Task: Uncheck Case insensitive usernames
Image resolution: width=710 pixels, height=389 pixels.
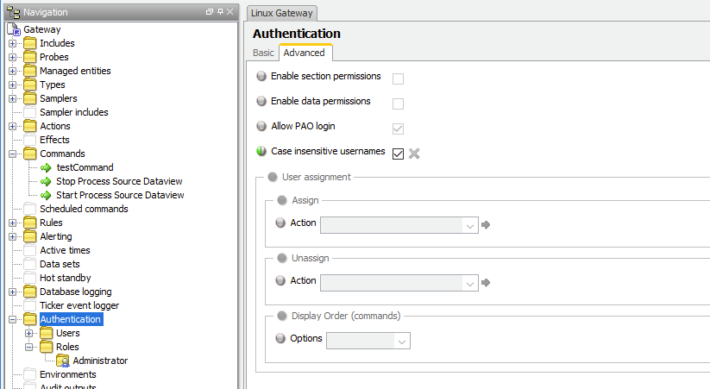Action: (398, 154)
